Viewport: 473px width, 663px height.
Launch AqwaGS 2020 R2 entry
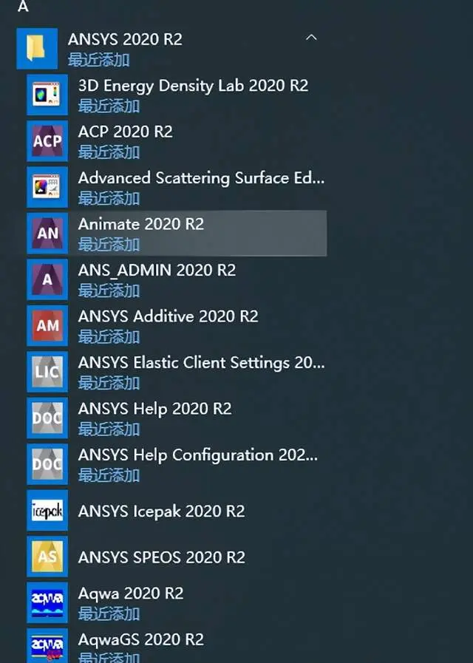coord(141,640)
